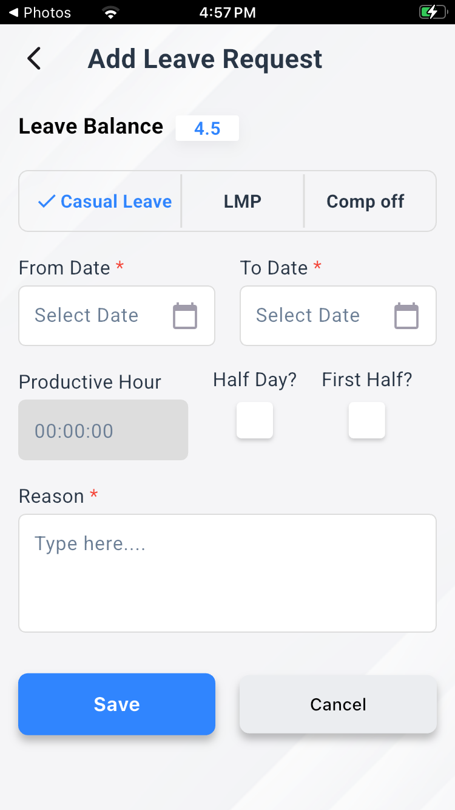This screenshot has height=810, width=455.
Task: Tap the Leave Balance 4.5 badge
Action: pos(207,128)
